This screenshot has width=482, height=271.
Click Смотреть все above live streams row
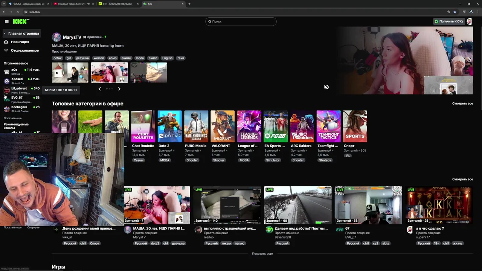pos(462,180)
